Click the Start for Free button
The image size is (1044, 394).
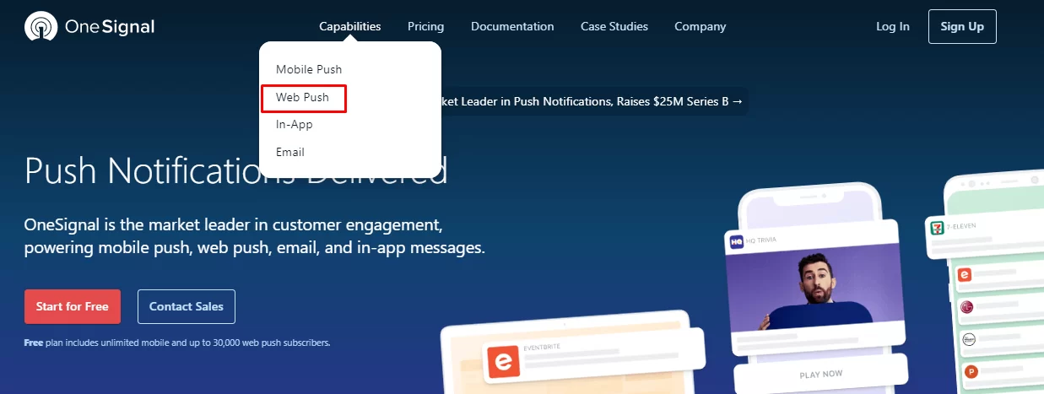click(73, 306)
